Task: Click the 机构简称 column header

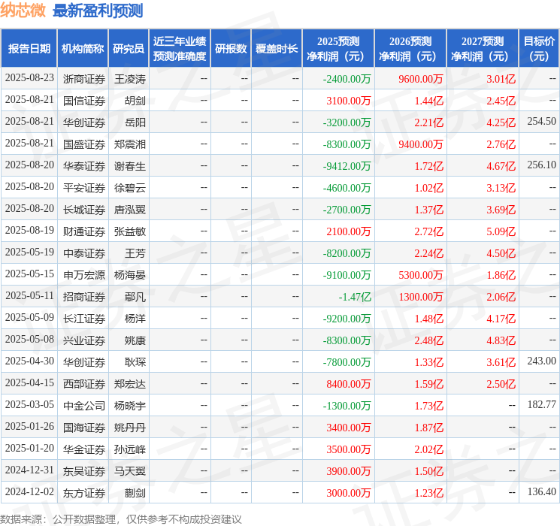Action: click(83, 49)
